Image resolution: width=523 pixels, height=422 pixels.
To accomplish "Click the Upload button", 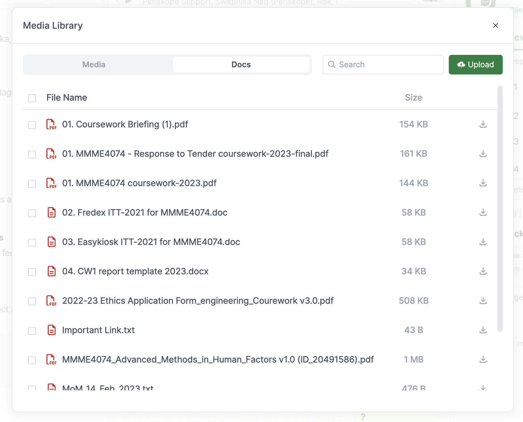I will (476, 64).
